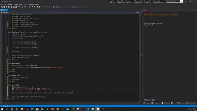Click the Increase Indent toolbar icon
The image size is (197, 111).
point(40,7)
